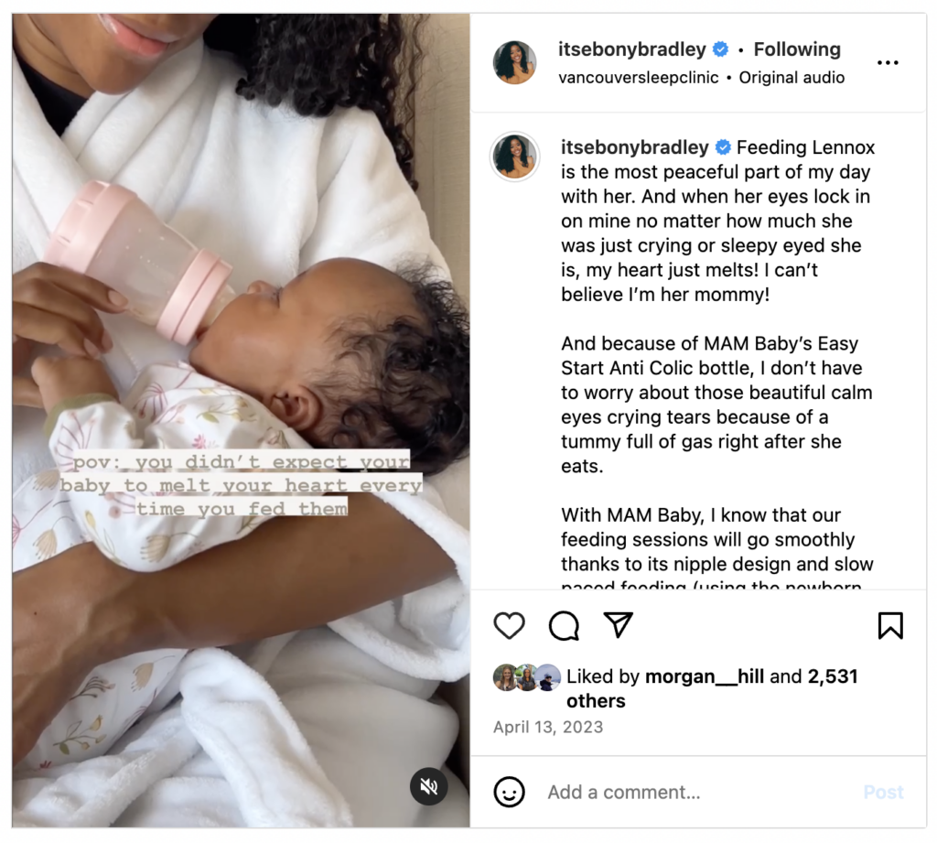
Task: Like the post with the heart icon
Action: pyautogui.click(x=509, y=626)
